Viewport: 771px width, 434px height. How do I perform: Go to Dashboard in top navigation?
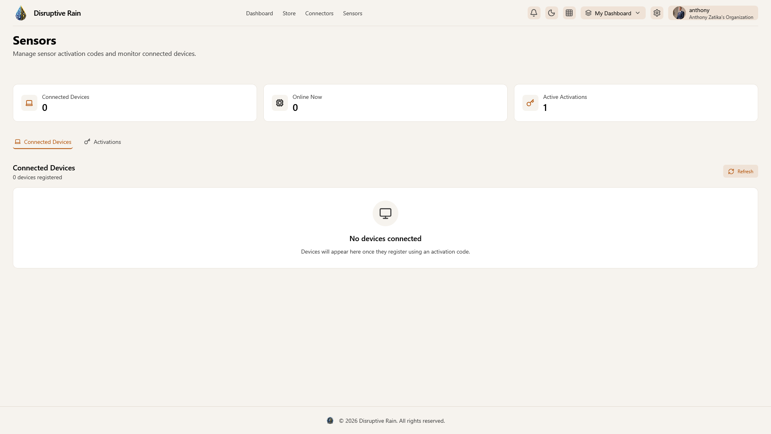click(259, 13)
